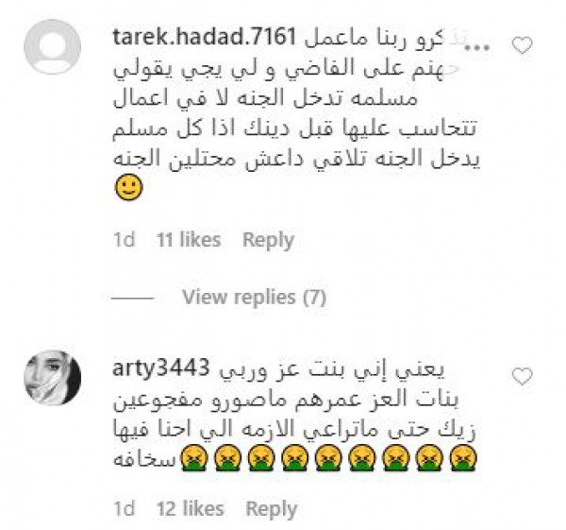Click the smiley emoji in tarek.hadad.7161's comment
Screen dimensions: 566x530
click(129, 188)
